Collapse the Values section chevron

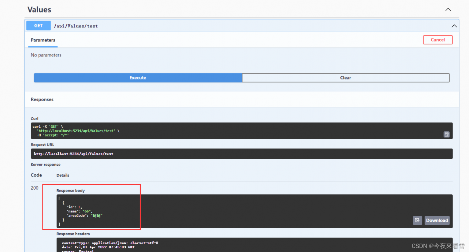(x=448, y=10)
